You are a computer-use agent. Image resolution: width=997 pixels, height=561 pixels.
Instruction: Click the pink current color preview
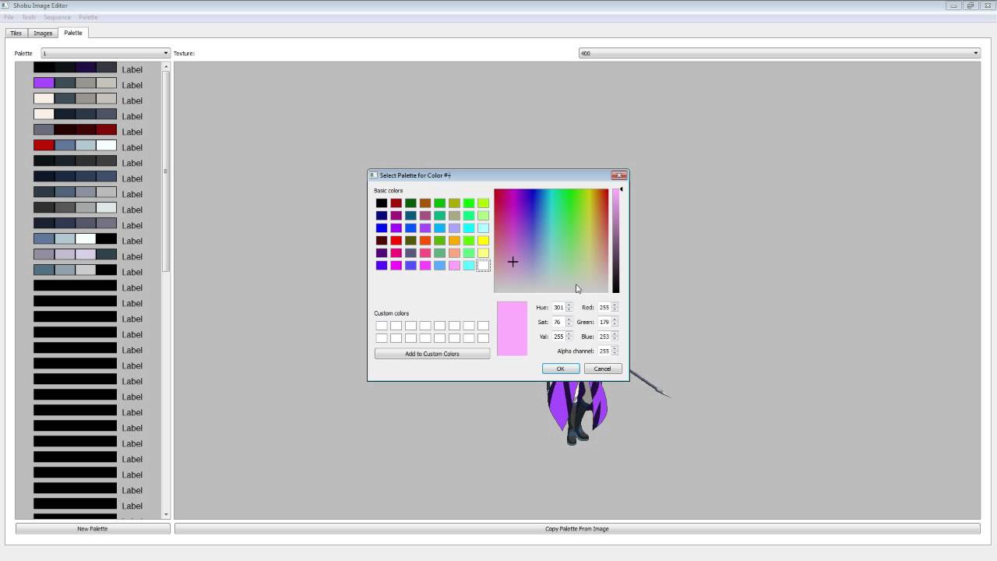coord(512,329)
